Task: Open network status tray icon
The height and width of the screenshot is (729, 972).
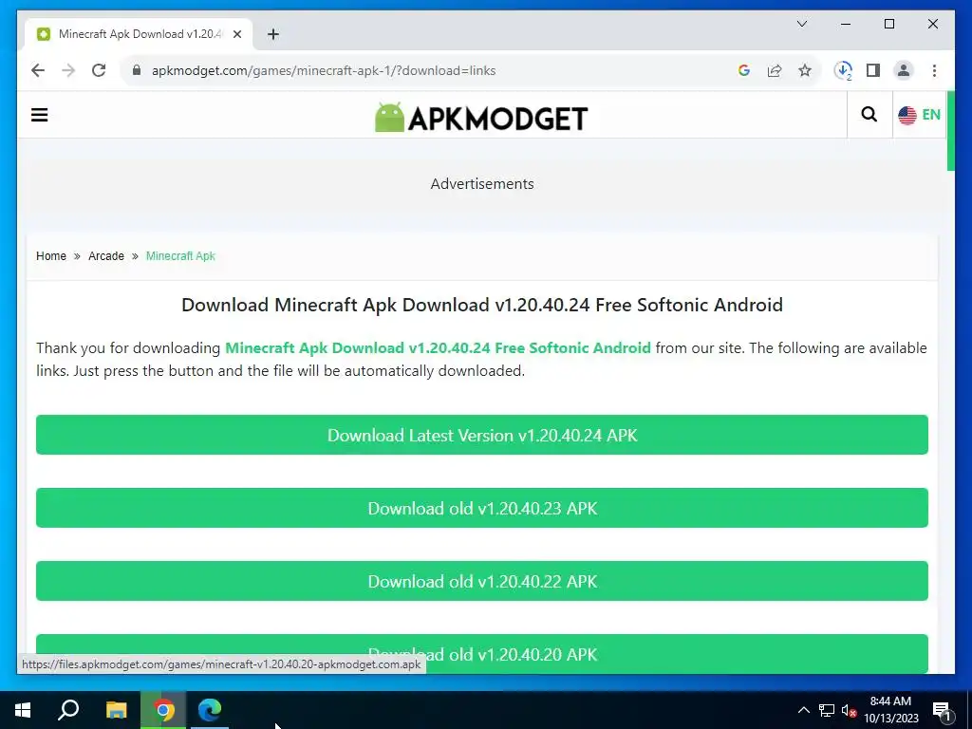Action: [827, 710]
